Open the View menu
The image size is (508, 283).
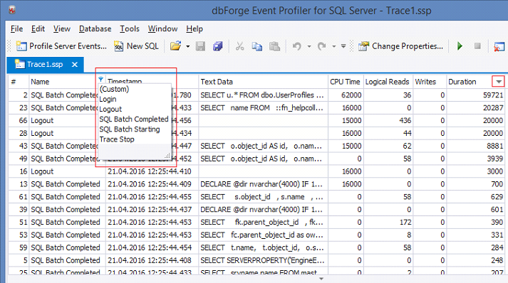point(61,28)
